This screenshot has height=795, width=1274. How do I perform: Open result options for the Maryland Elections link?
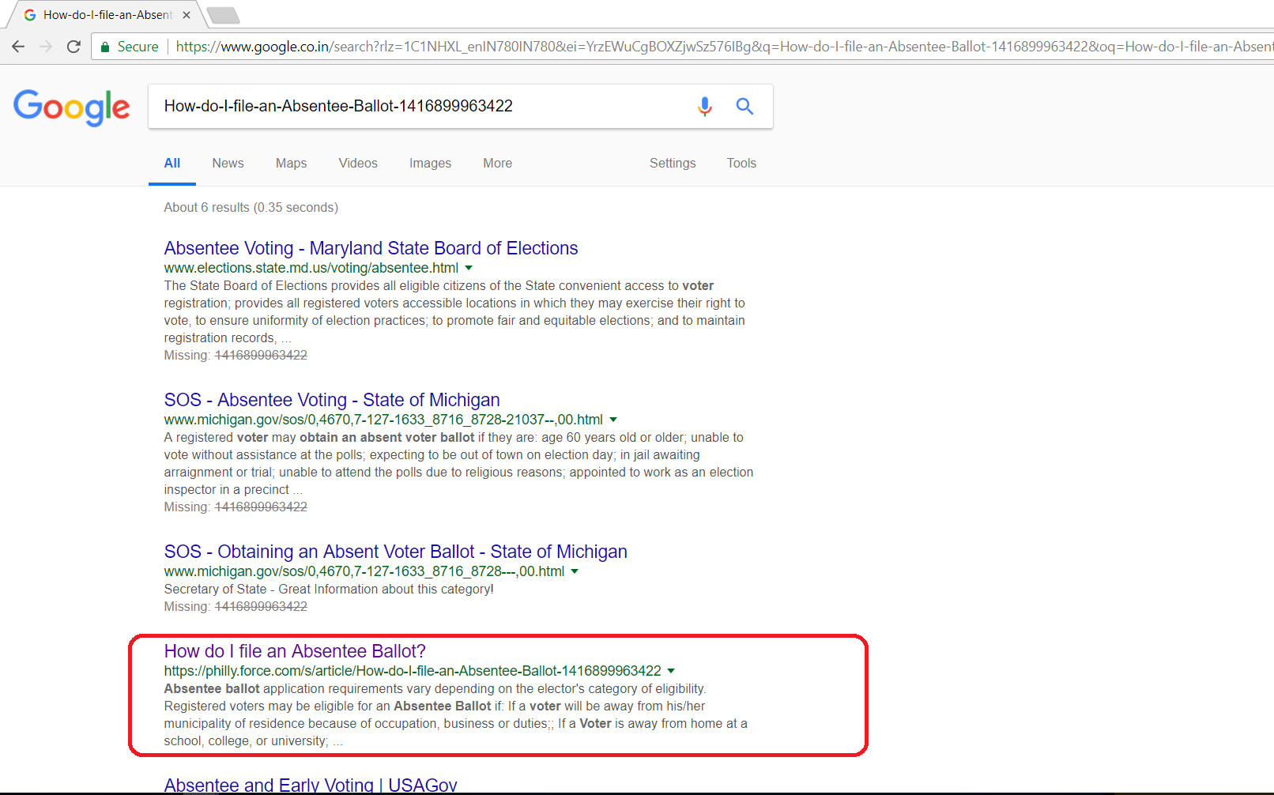[x=469, y=268]
